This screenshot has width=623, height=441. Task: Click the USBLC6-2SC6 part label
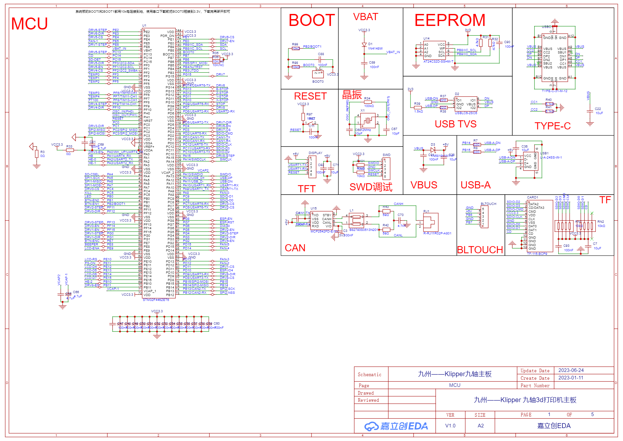click(x=466, y=113)
